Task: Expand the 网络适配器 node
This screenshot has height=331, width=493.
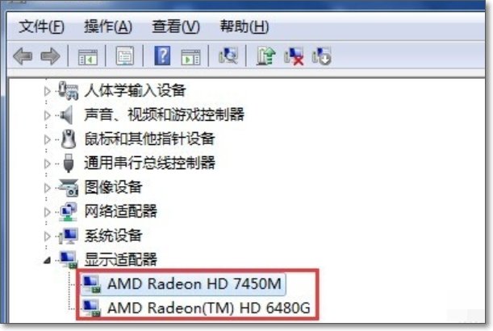Action: [47, 212]
